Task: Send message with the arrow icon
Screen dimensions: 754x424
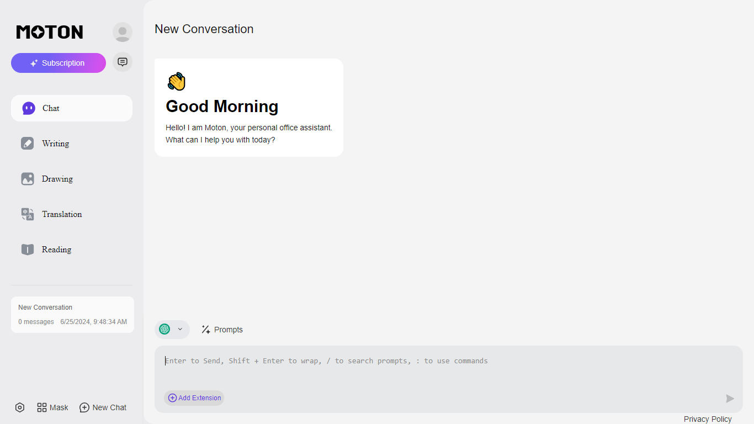Action: (x=730, y=399)
